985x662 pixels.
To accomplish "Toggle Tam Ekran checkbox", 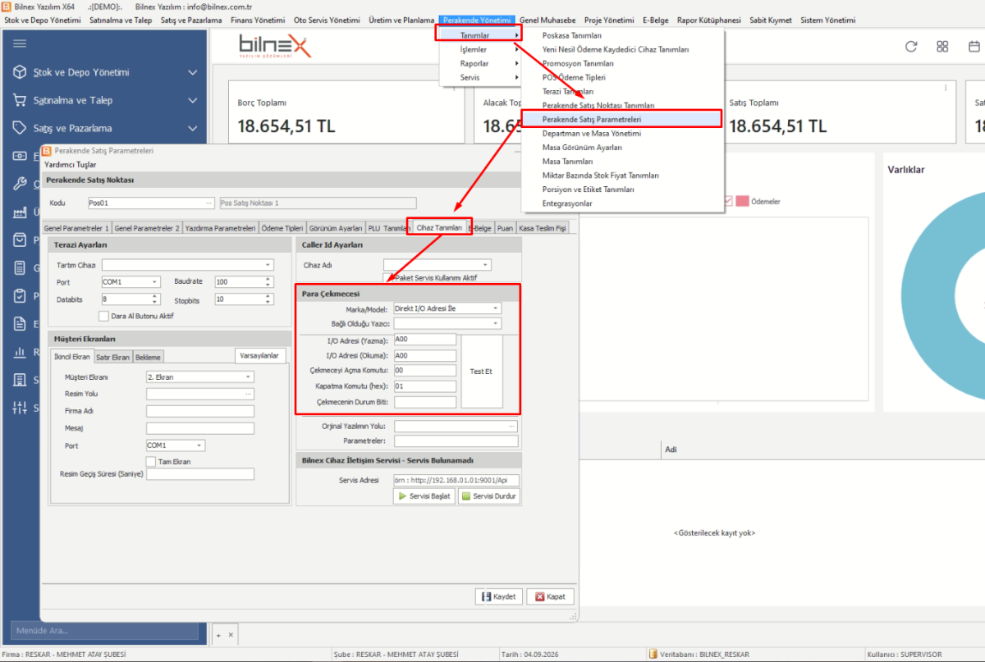I will coord(151,462).
